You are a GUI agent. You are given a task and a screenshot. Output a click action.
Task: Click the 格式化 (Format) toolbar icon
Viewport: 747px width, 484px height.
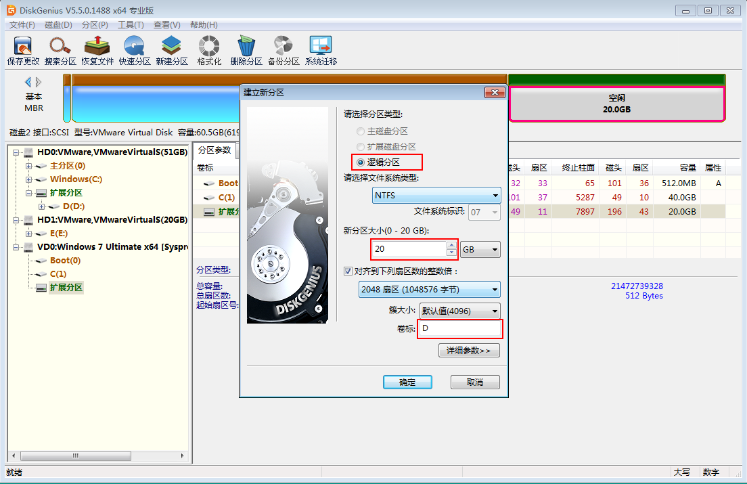pos(209,51)
